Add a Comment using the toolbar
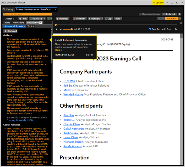Viewport: 185px width, 167px height. [79, 19]
